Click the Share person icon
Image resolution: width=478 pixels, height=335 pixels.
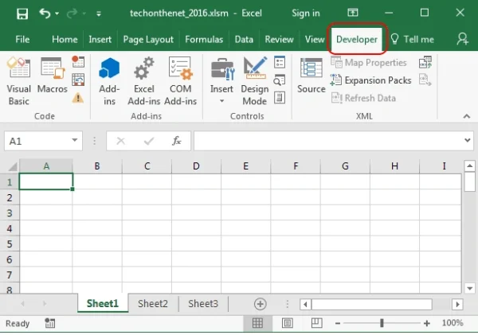(462, 39)
